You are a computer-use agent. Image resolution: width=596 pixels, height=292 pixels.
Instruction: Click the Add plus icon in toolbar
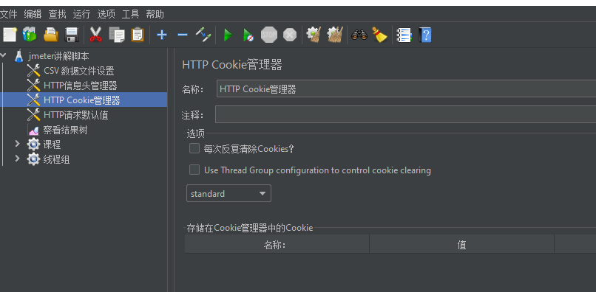pyautogui.click(x=162, y=35)
